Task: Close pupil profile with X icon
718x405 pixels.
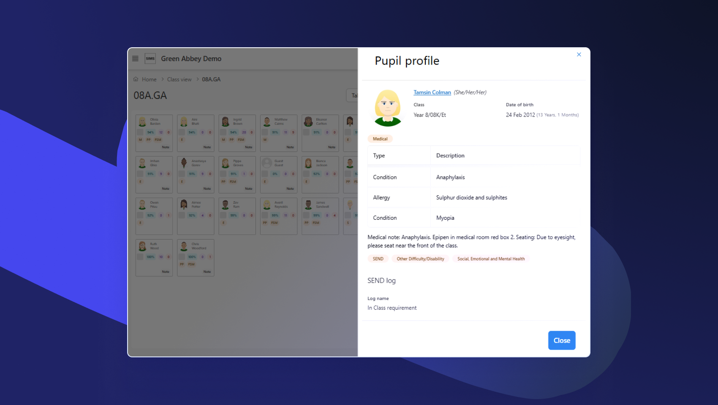Action: (579, 54)
